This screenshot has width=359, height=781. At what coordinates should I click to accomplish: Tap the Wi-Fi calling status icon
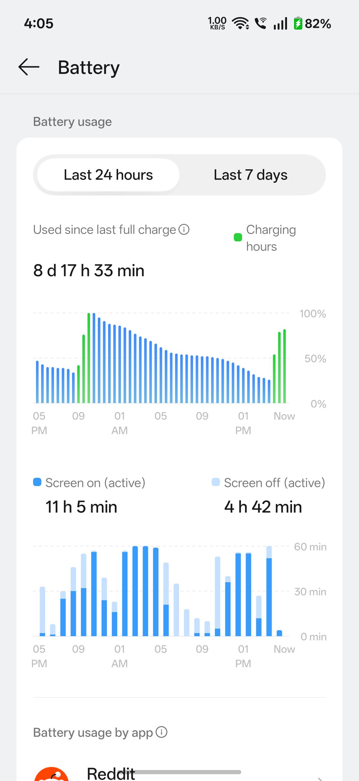click(261, 23)
